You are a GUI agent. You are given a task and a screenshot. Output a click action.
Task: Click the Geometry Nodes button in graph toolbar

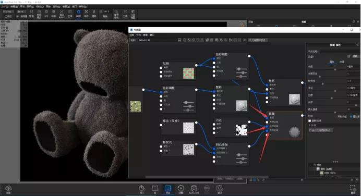click(x=258, y=40)
